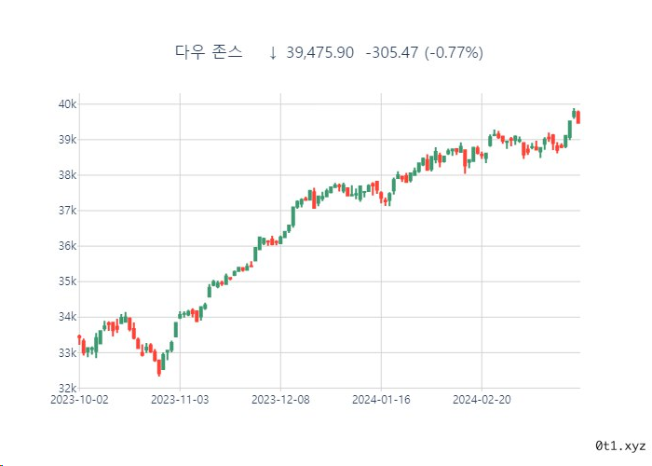Image resolution: width=652 pixels, height=466 pixels.
Task: Click the 33k y-axis label
Action: (67, 353)
